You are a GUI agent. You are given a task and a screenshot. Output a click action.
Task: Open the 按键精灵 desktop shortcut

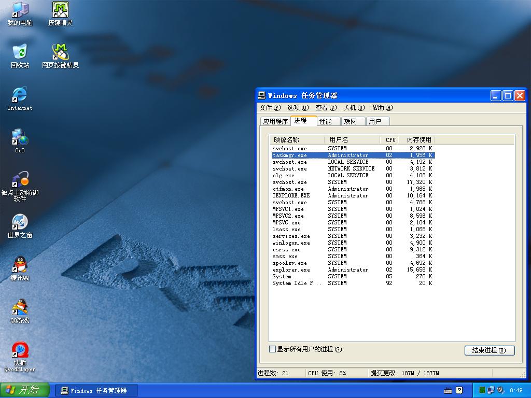[60, 10]
